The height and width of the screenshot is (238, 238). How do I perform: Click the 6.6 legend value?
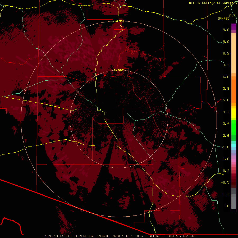(x=226, y=77)
